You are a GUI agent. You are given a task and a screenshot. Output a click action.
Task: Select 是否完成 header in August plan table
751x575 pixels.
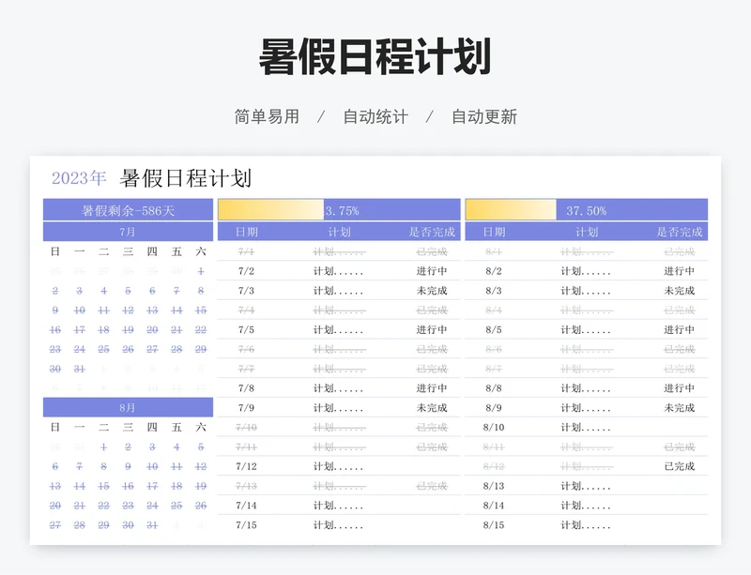pos(679,233)
